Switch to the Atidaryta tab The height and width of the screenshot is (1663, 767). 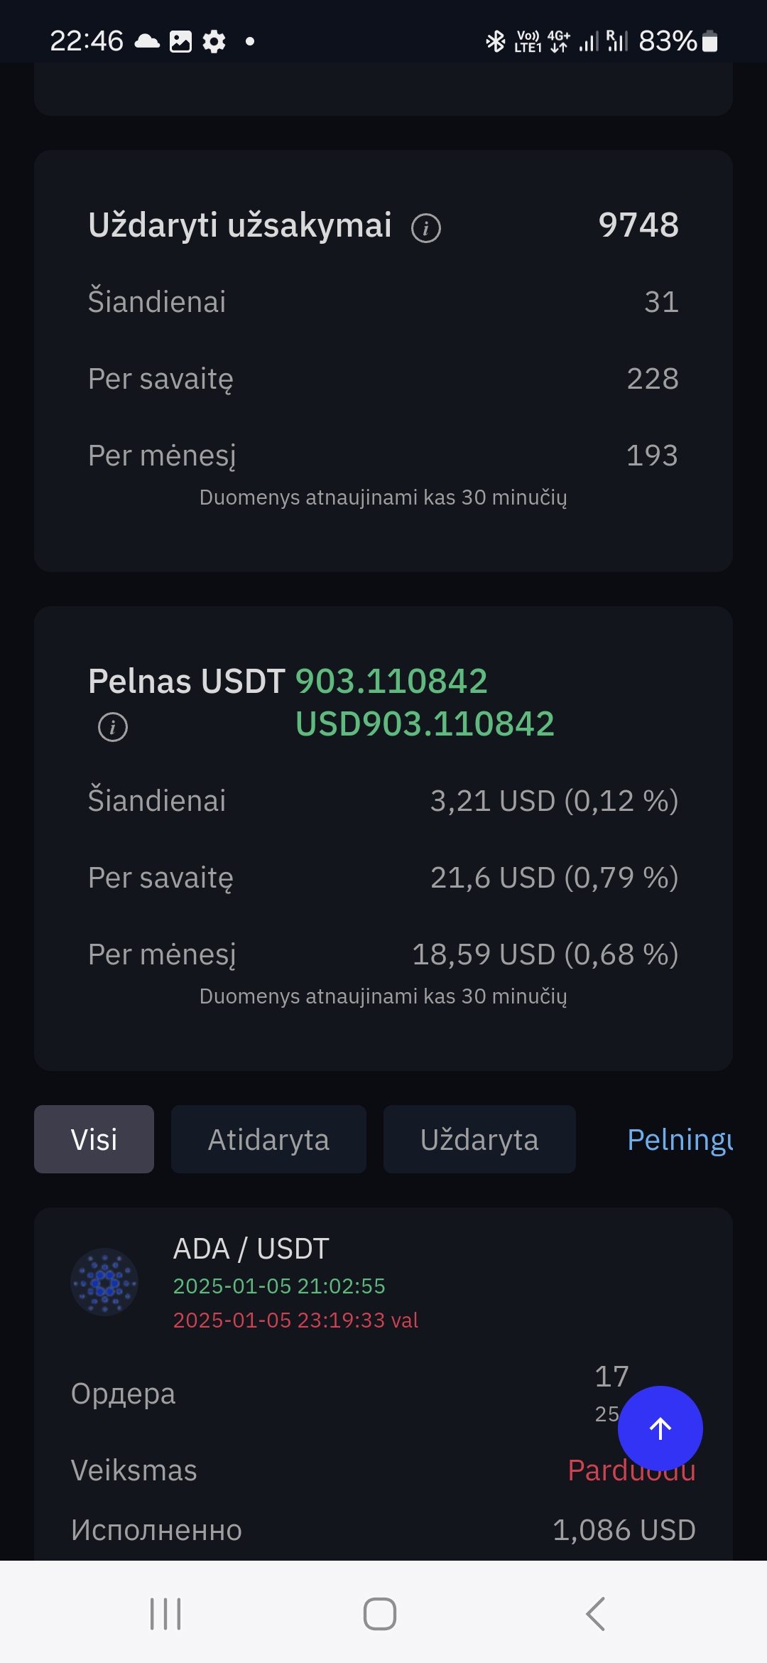(268, 1139)
